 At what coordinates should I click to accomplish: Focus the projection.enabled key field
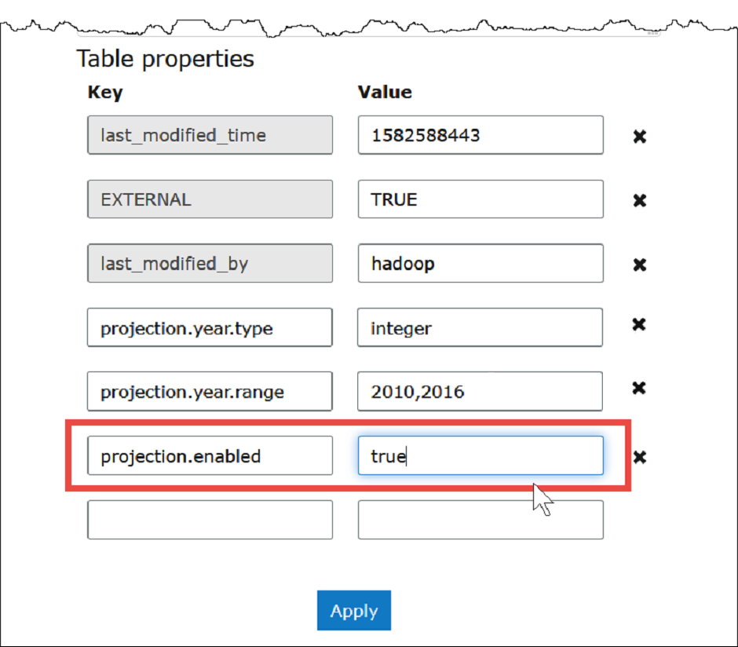click(x=210, y=455)
